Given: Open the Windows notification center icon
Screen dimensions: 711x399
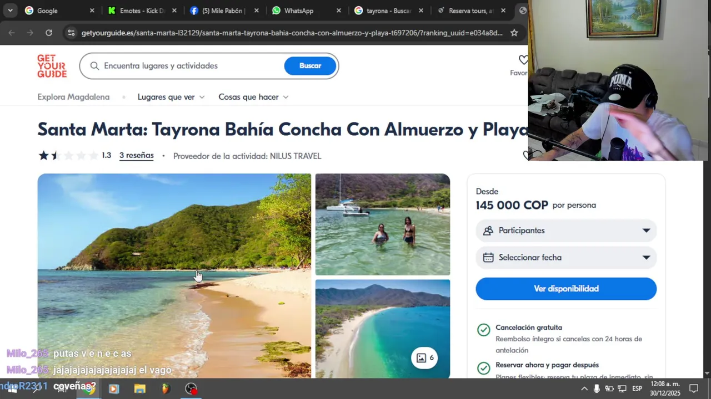Looking at the screenshot, I should coord(694,388).
